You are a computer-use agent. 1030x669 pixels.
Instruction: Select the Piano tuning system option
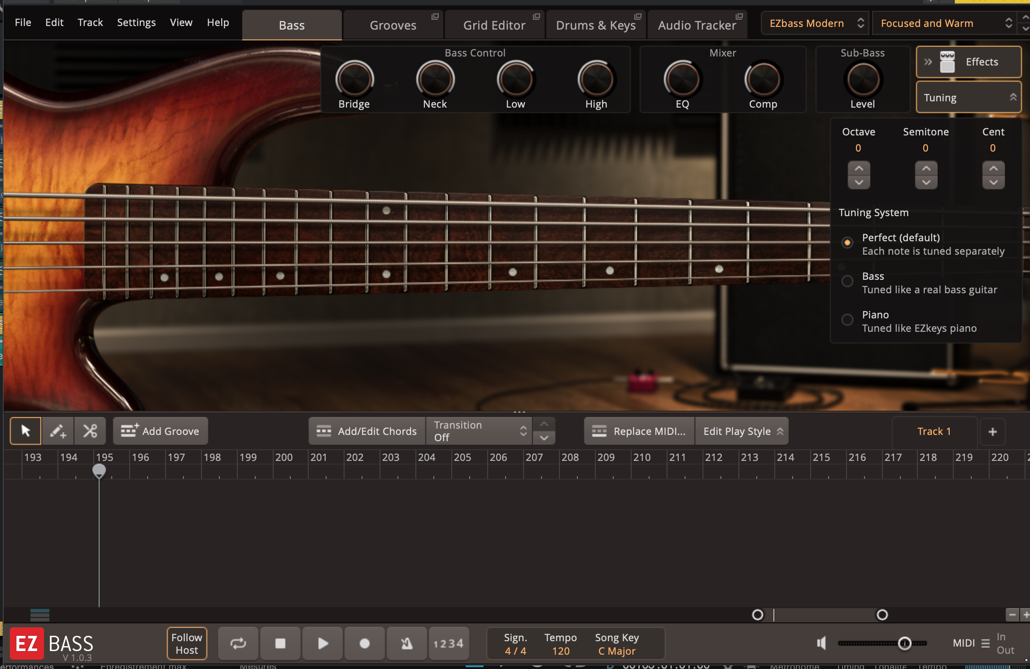847,319
